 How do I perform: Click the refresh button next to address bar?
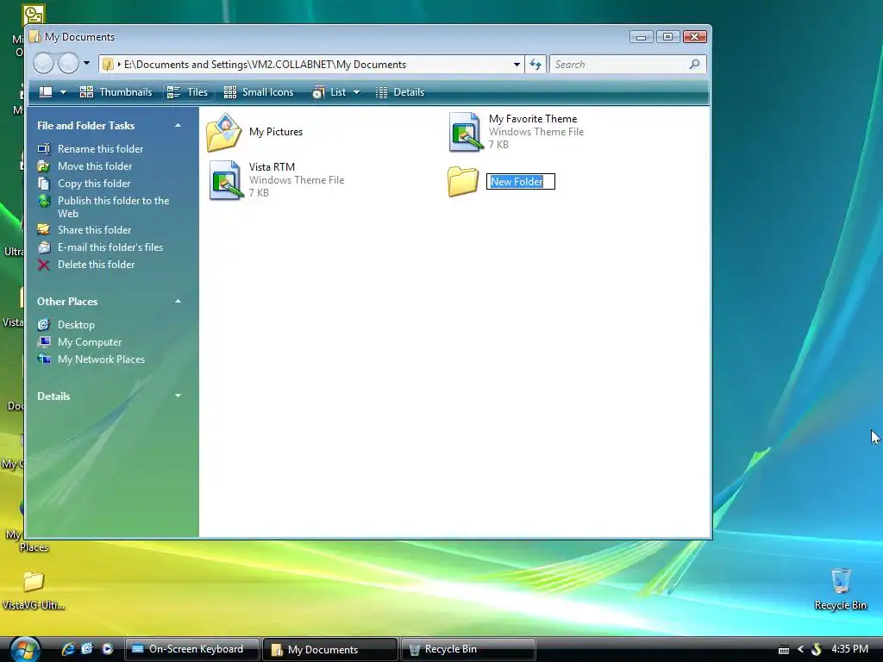[x=535, y=64]
